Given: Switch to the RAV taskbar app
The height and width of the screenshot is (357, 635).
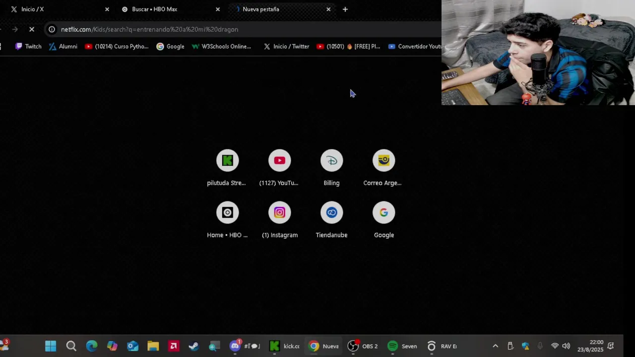Looking at the screenshot, I should tap(442, 346).
